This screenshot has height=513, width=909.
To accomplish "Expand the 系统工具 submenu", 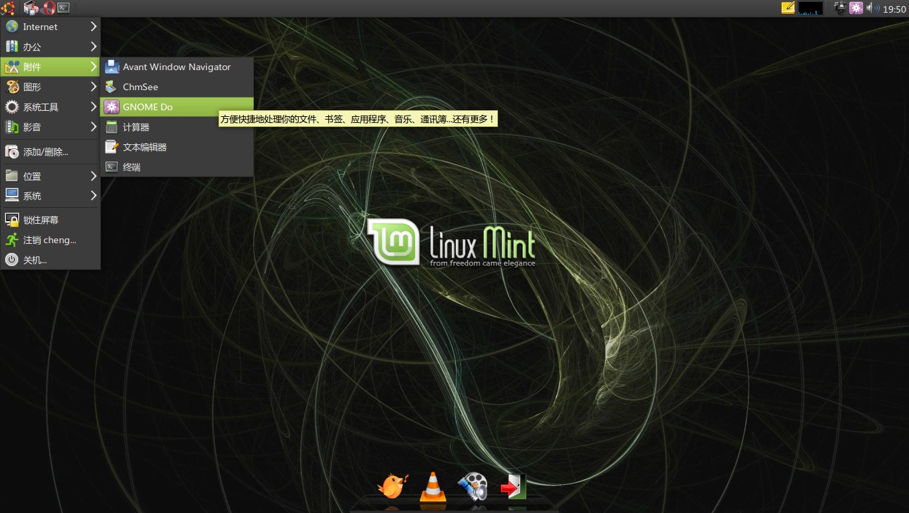I will [x=51, y=107].
